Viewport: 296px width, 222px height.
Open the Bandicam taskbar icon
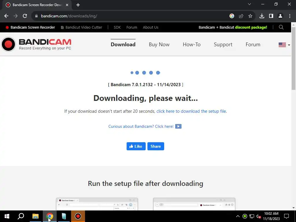coord(78,216)
